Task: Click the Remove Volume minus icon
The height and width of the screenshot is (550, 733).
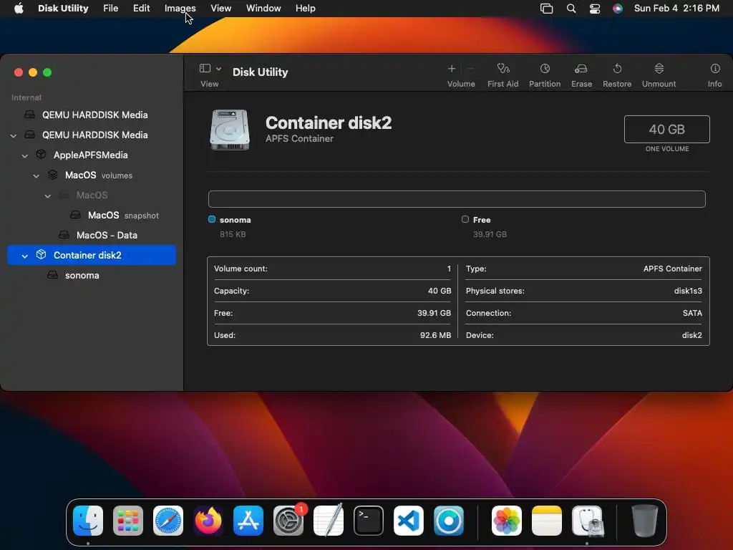Action: pos(471,69)
